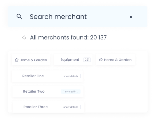Open the Retailer Three row
The height and width of the screenshot is (119, 153).
click(x=48, y=107)
